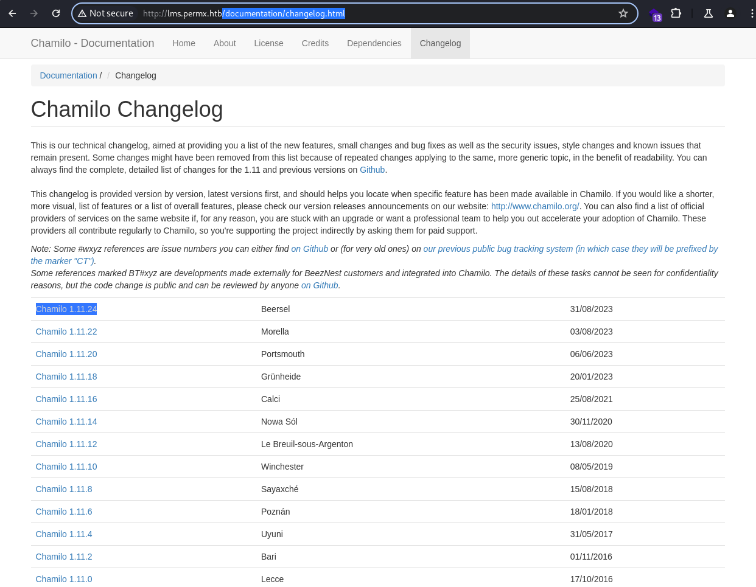Viewport: 756px width, 587px height.
Task: Click the Winchester codename cell
Action: tap(282, 467)
